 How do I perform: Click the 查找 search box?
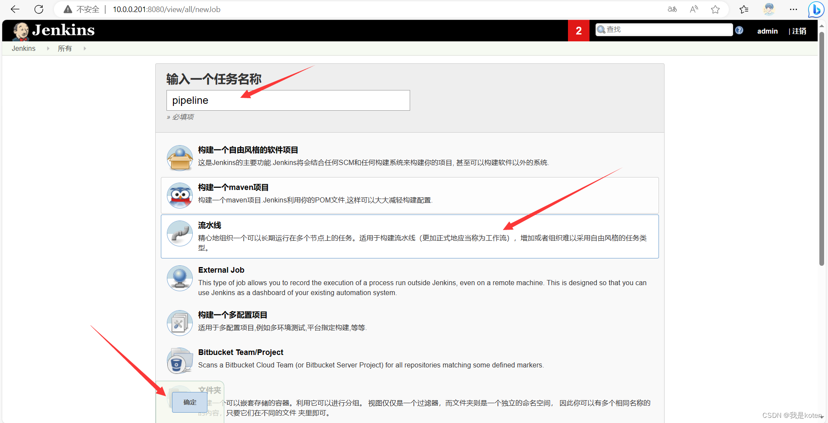[664, 30]
